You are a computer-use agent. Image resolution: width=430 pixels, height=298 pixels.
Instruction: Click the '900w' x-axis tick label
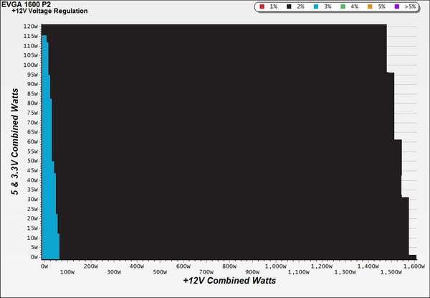tap(252, 272)
